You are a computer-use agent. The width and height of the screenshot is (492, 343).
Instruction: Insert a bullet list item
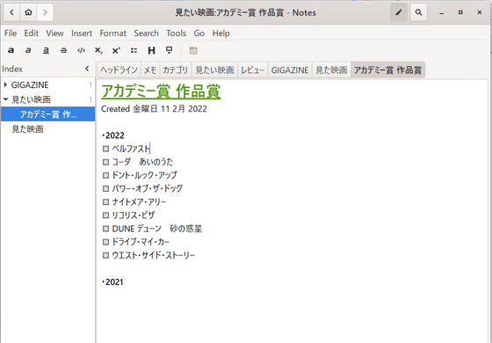pyautogui.click(x=134, y=50)
